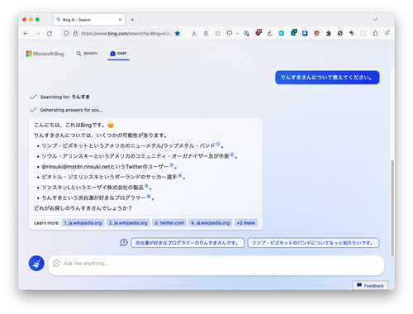This screenshot has height=314, width=413.
Task: Click the question mark suggestions icon
Action: click(124, 243)
